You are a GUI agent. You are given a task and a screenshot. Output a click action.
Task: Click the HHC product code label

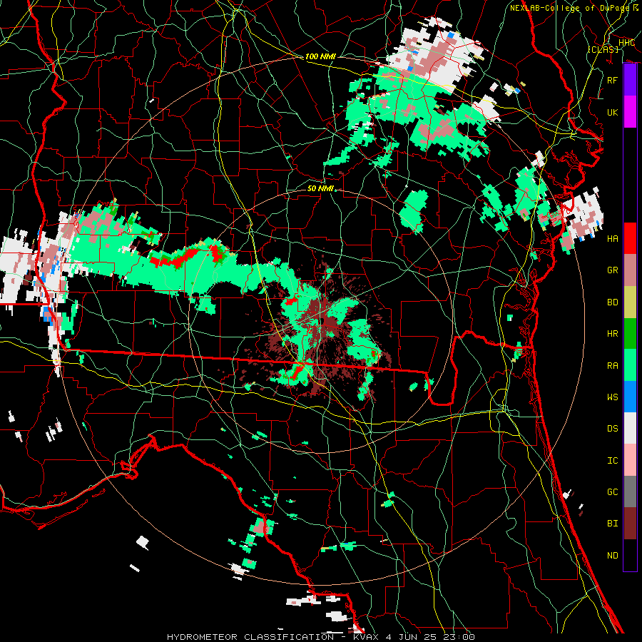click(626, 43)
